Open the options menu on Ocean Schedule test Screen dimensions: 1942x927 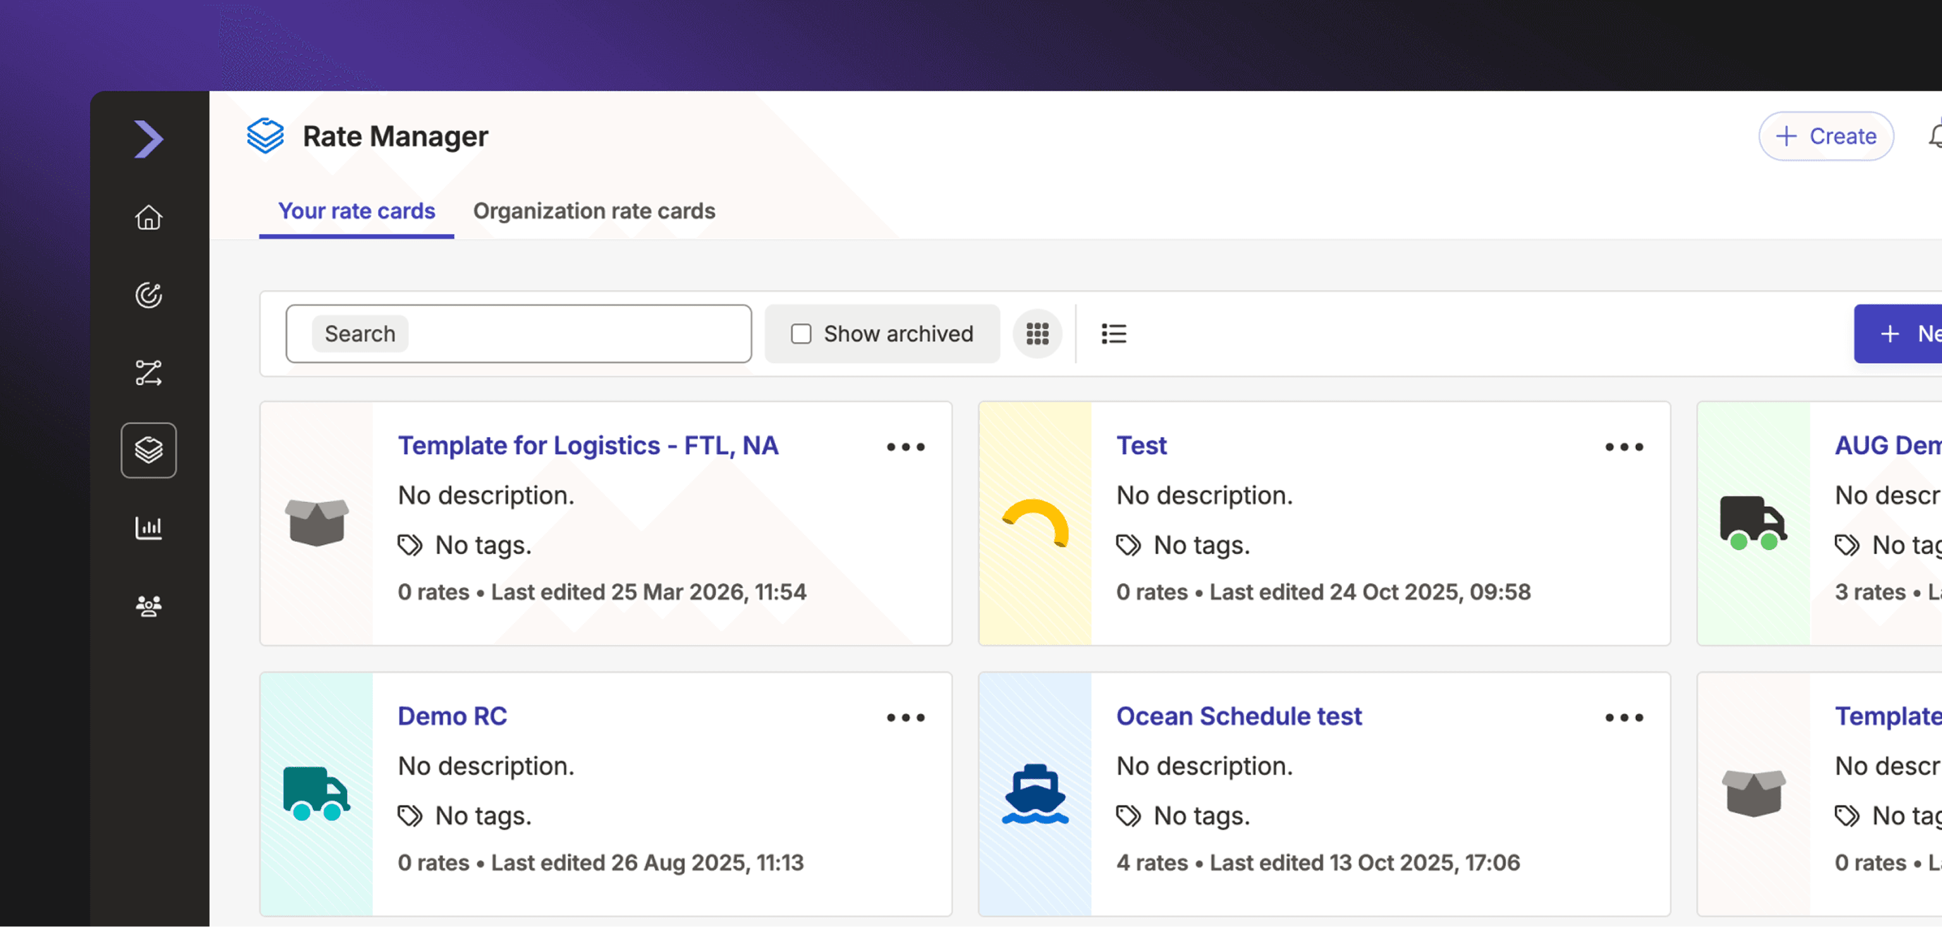tap(1625, 717)
